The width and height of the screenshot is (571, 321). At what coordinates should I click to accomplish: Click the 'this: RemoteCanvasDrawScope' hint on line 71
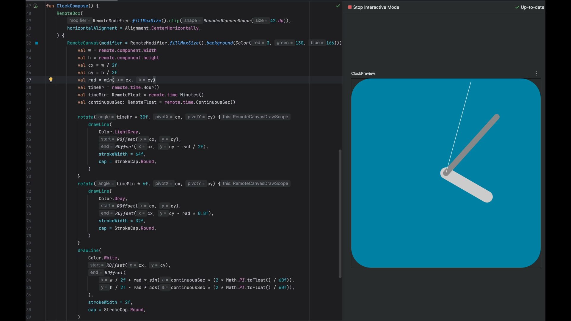click(x=255, y=183)
